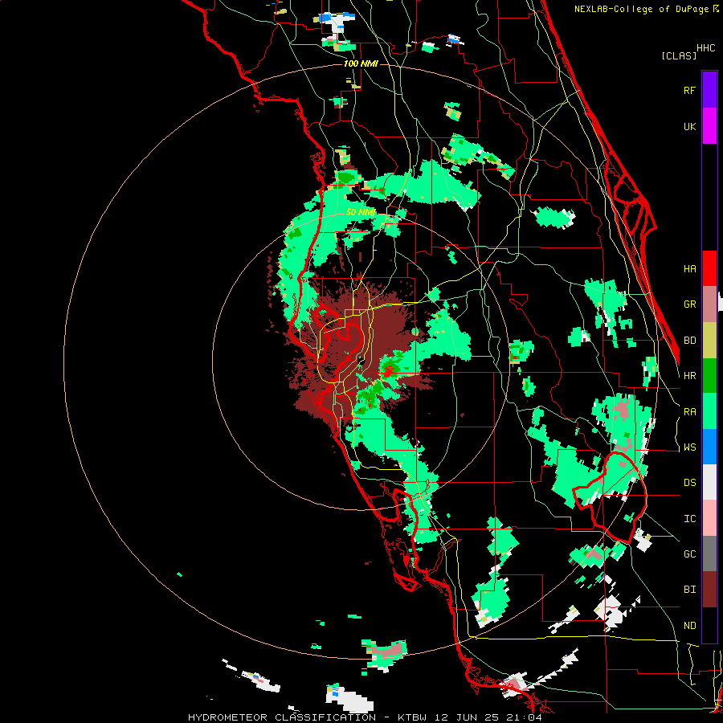Select the IC legend label
Image resolution: width=723 pixels, height=723 pixels.
point(689,519)
